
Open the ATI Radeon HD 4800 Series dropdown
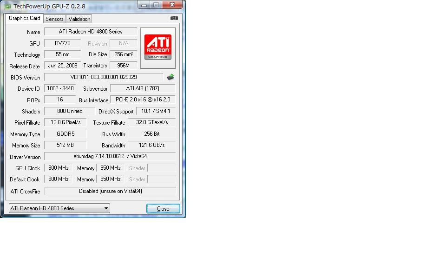[x=59, y=208]
